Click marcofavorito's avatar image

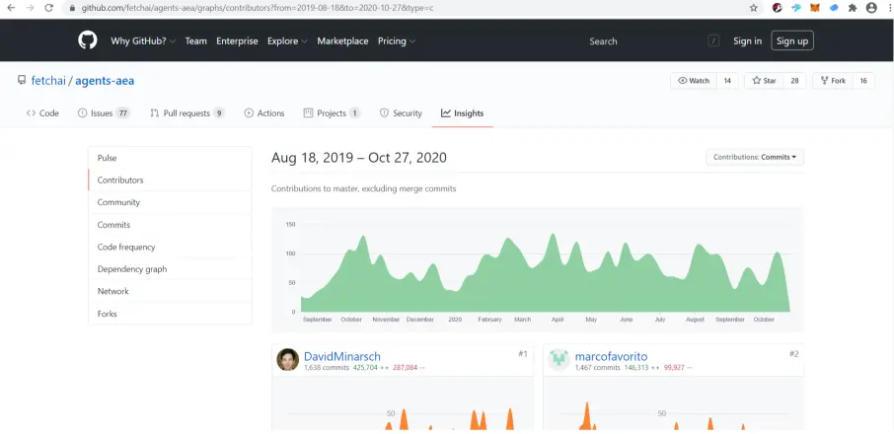(559, 359)
